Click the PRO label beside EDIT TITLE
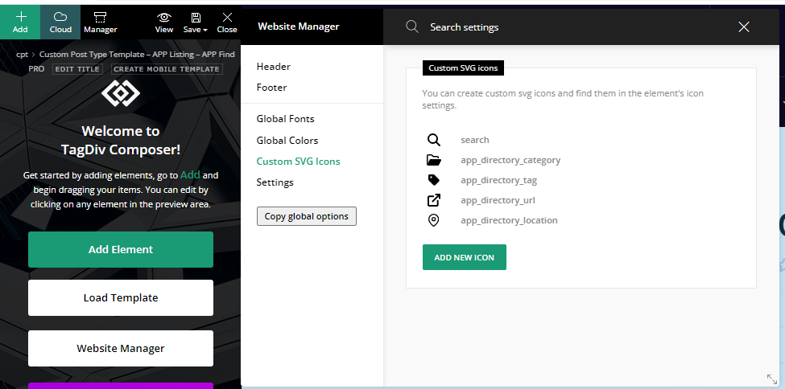This screenshot has height=389, width=785. pyautogui.click(x=36, y=69)
